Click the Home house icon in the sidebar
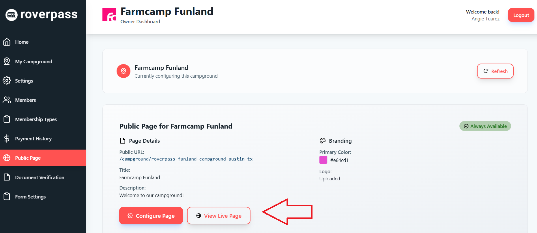 [x=7, y=42]
